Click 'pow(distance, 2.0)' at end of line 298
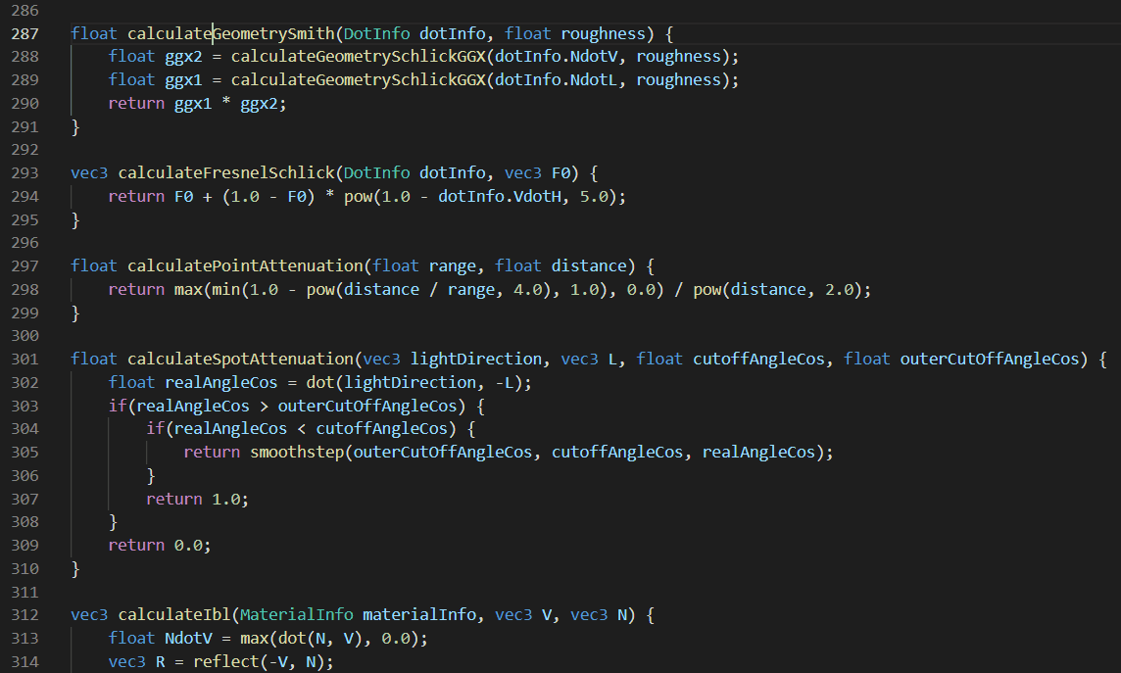Image resolution: width=1121 pixels, height=673 pixels. click(777, 289)
